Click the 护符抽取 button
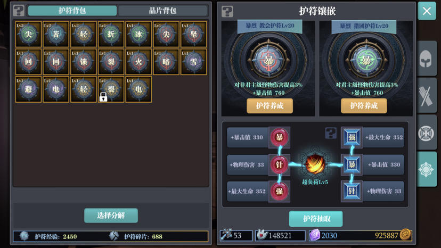 click(316, 219)
